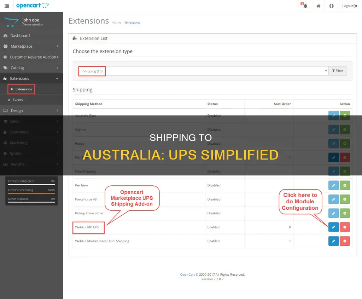Install the Parcelforce 48 shipping method
The height and width of the screenshot is (299, 362).
345,199
